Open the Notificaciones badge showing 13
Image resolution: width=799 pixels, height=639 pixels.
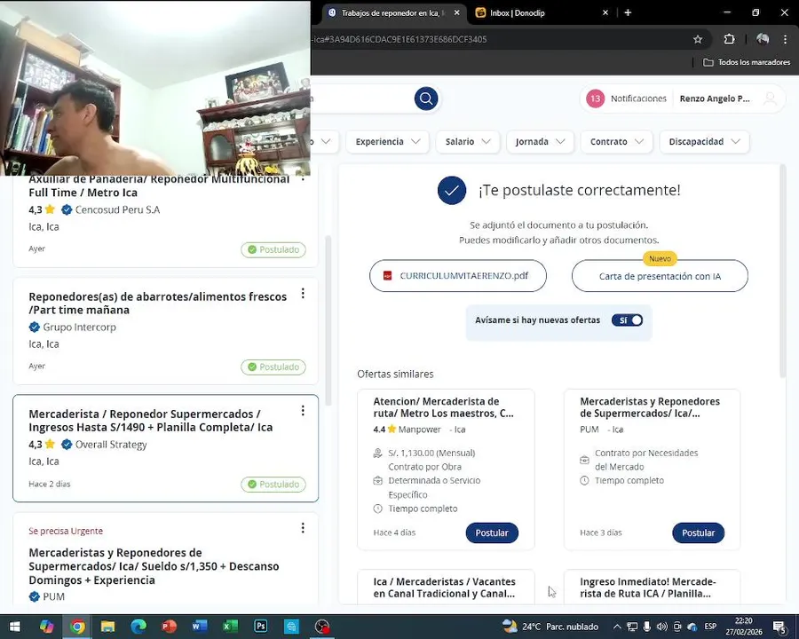click(x=595, y=99)
